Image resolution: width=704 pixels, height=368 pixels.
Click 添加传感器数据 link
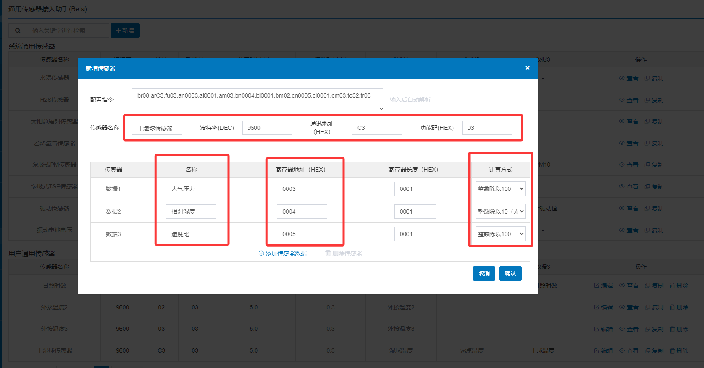click(282, 253)
